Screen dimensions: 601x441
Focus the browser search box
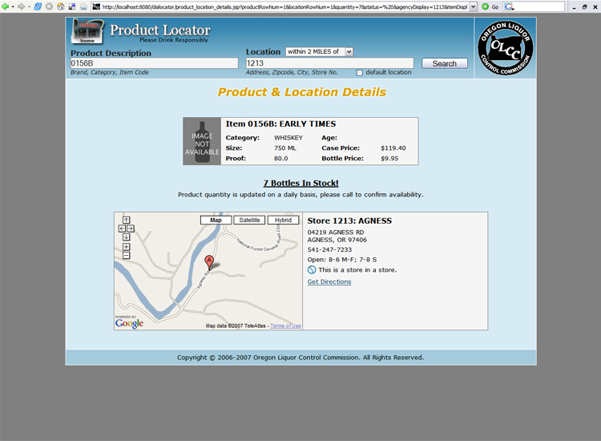(539, 6)
